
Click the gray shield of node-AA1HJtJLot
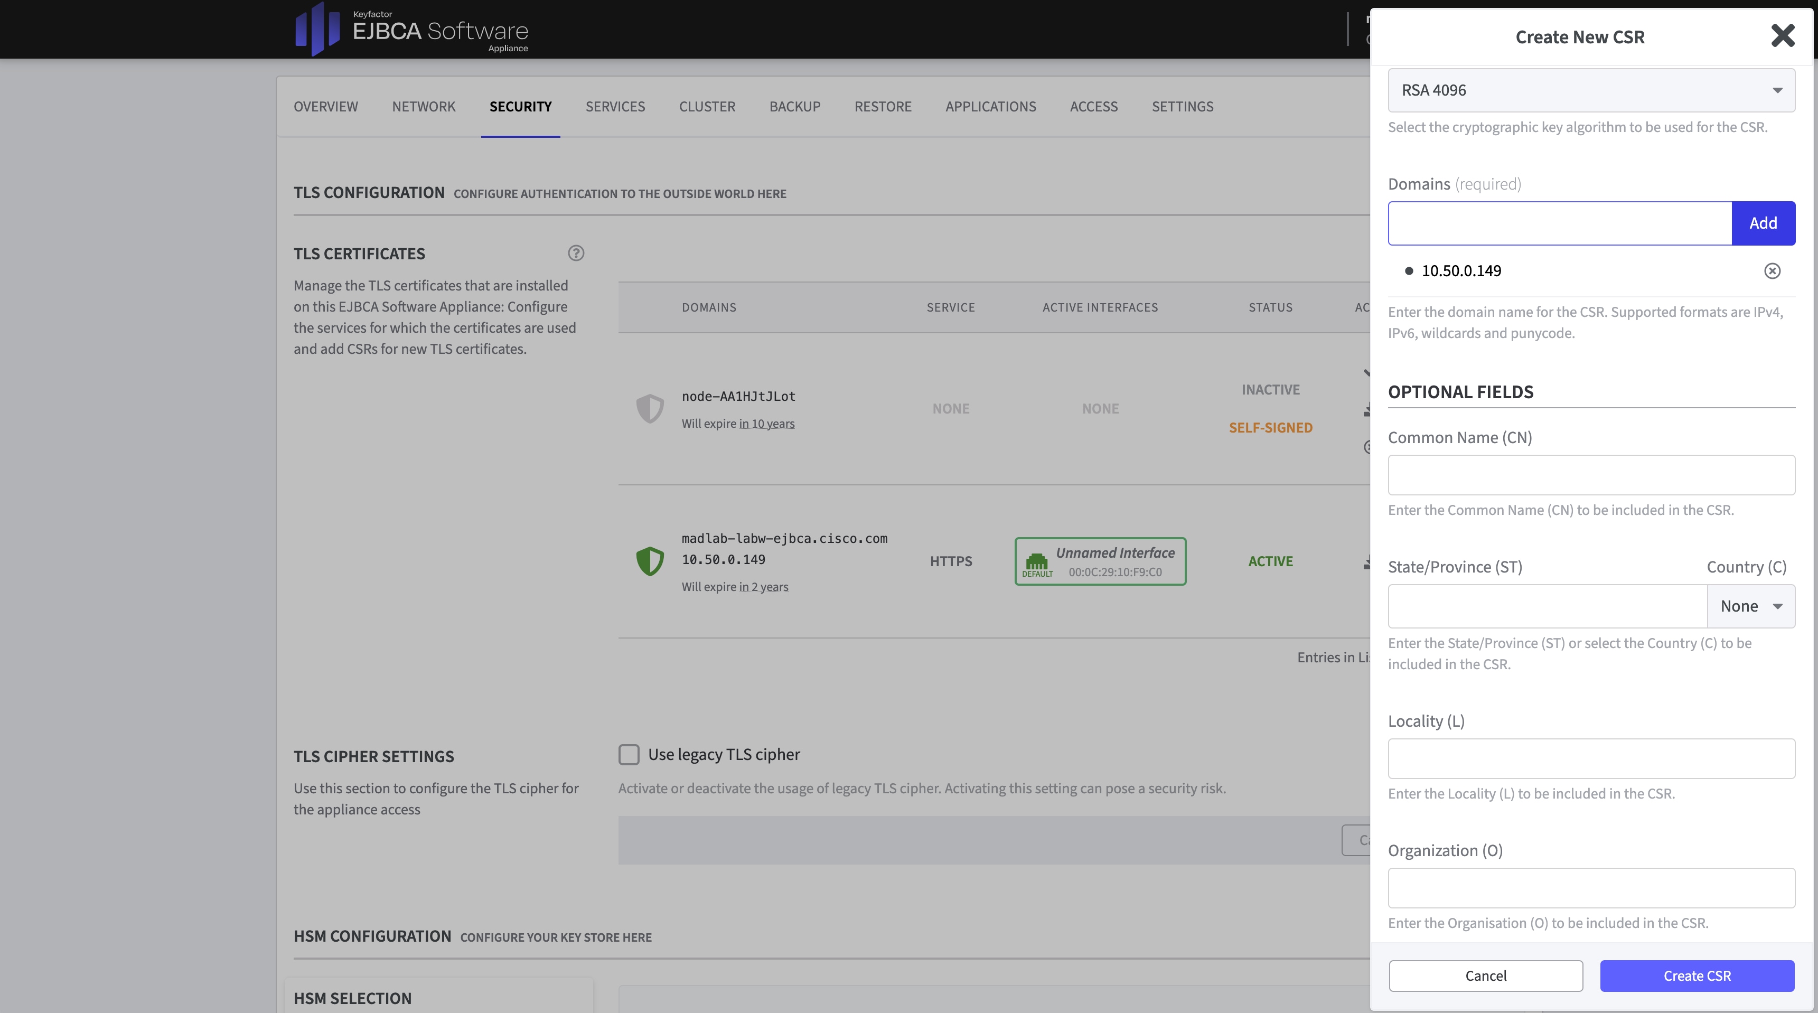click(x=650, y=408)
